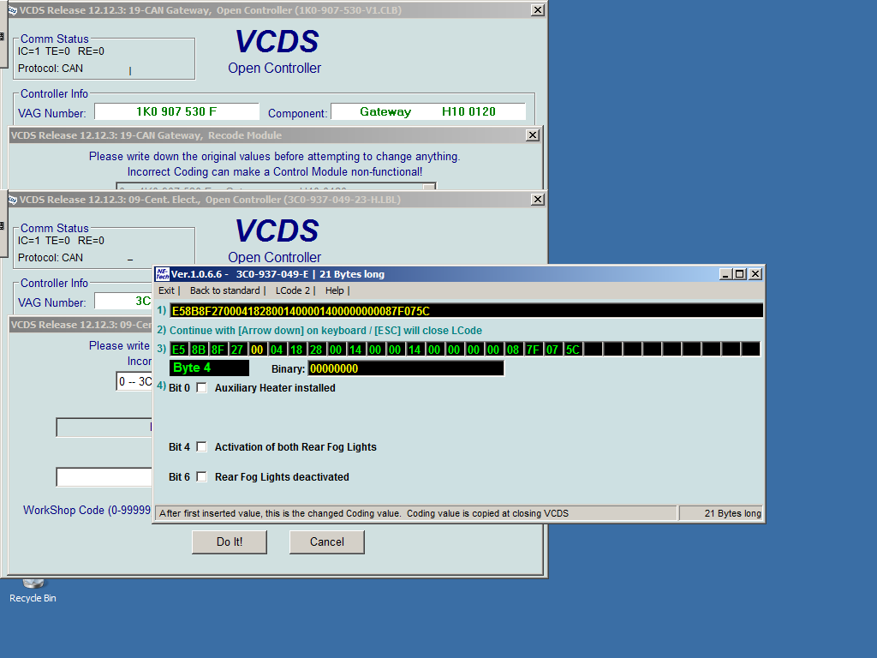
Task: Click the Cancel button
Action: [x=326, y=541]
